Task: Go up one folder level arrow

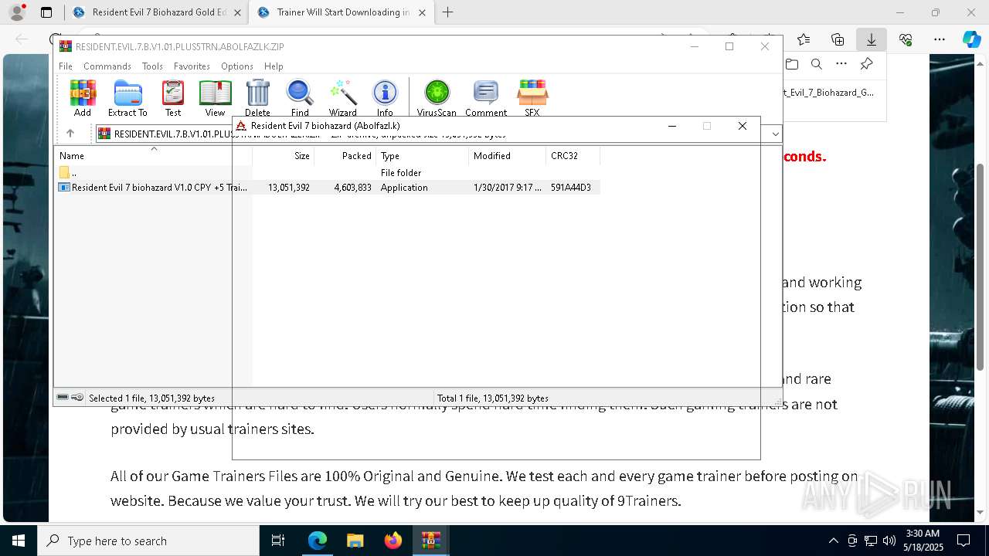Action: (x=70, y=134)
